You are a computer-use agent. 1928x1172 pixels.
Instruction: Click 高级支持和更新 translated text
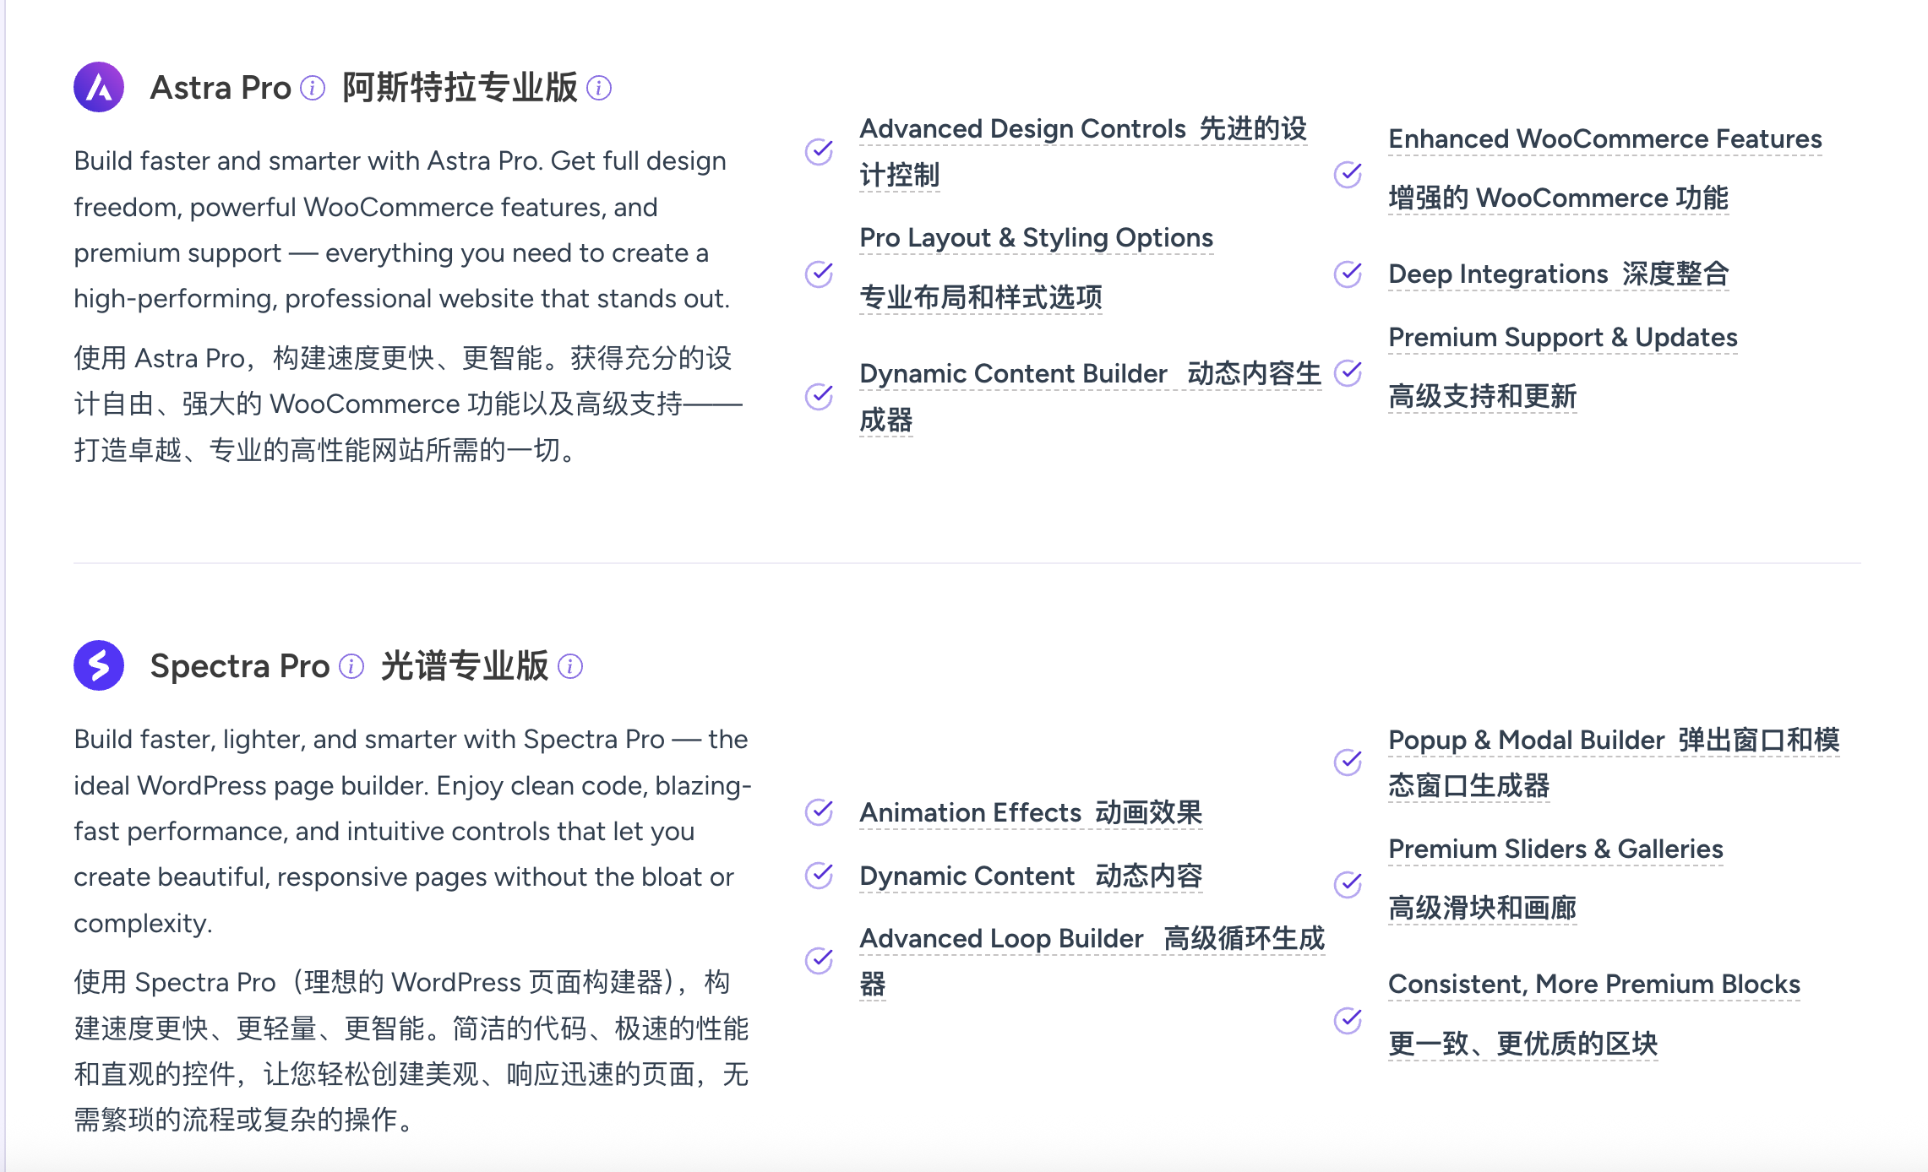click(1483, 397)
